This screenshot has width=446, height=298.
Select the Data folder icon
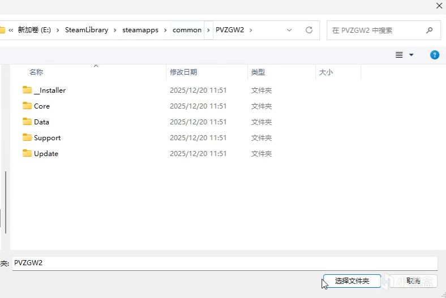pyautogui.click(x=27, y=122)
